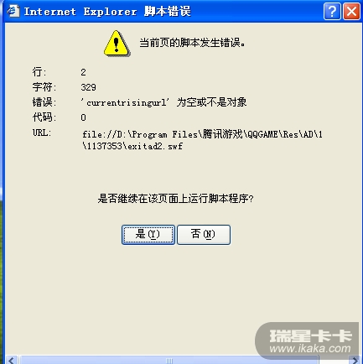Click the 瑞星卡卡 watermark logo
This screenshot has height=364, width=363.
(310, 335)
